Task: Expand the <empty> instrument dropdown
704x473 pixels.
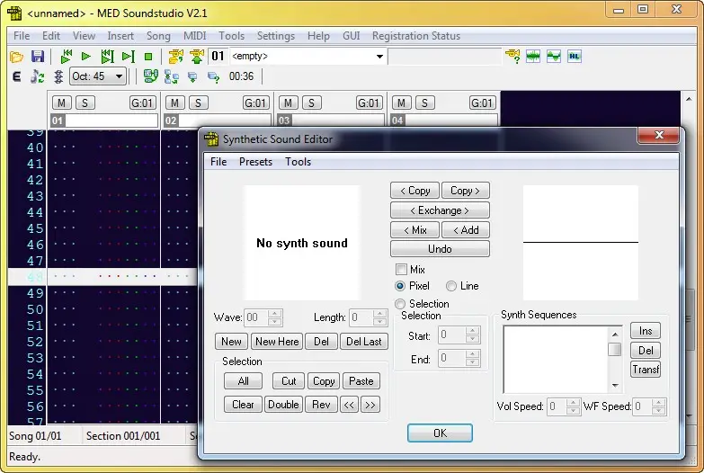Action: click(x=379, y=57)
